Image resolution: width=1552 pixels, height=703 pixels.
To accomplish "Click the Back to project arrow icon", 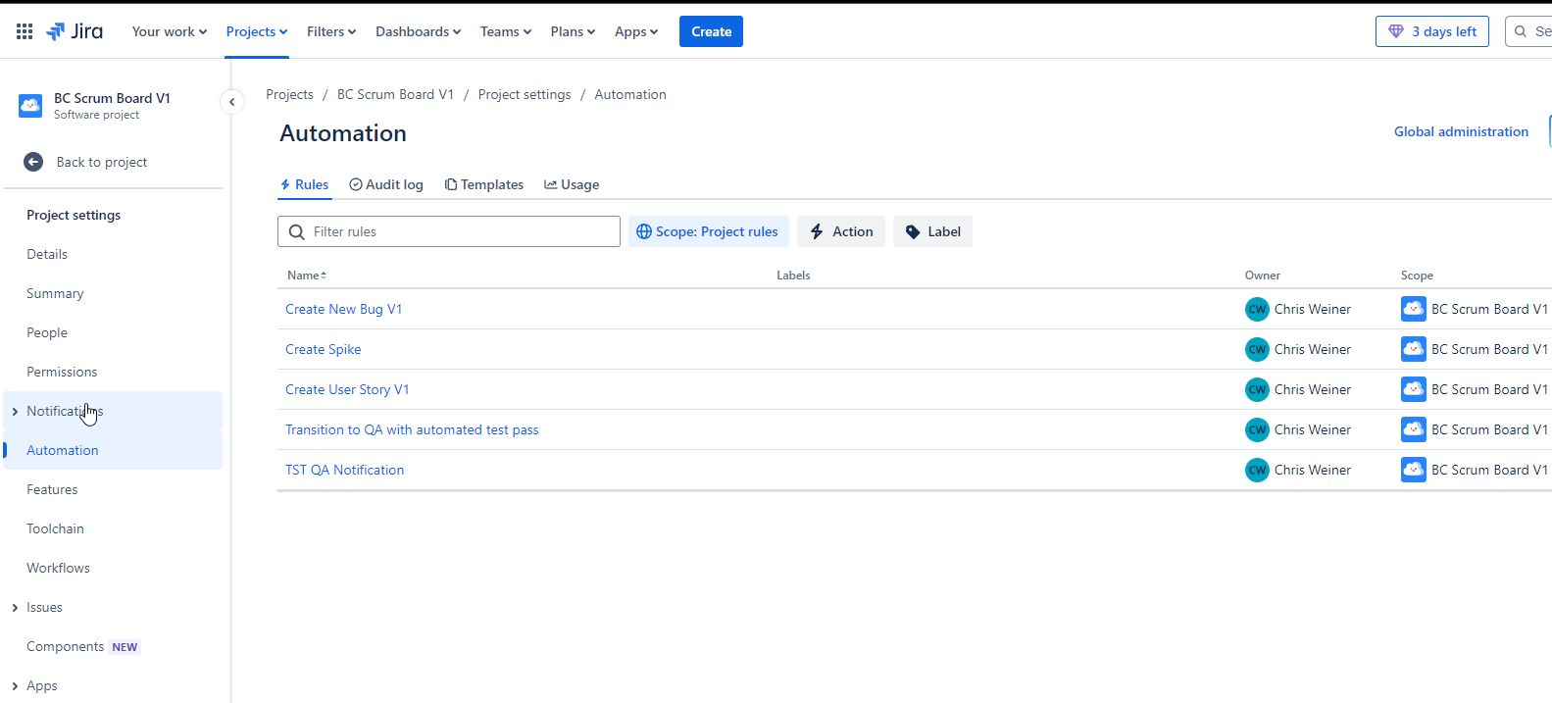I will click(x=33, y=162).
